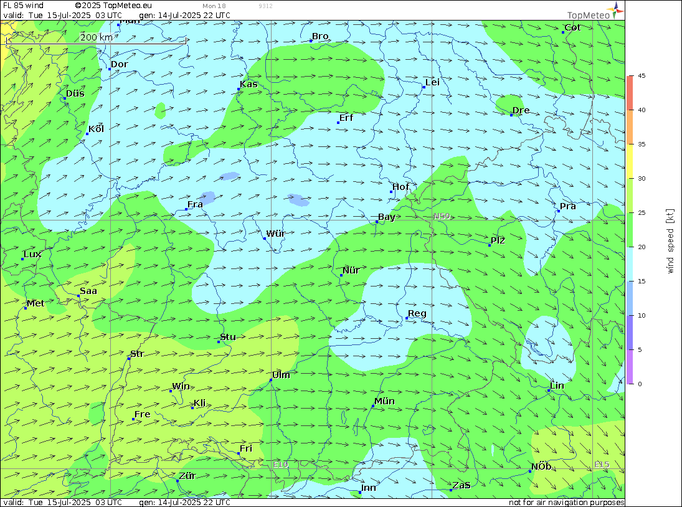Click the Mon 18 header text
The width and height of the screenshot is (682, 507).
[x=214, y=6]
